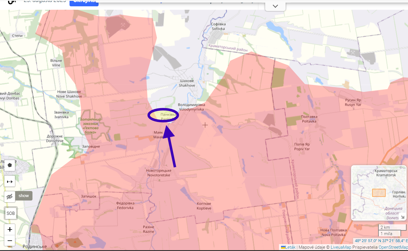Click the mine symbol in northwest red zone
The image size is (408, 251).
click(x=123, y=25)
